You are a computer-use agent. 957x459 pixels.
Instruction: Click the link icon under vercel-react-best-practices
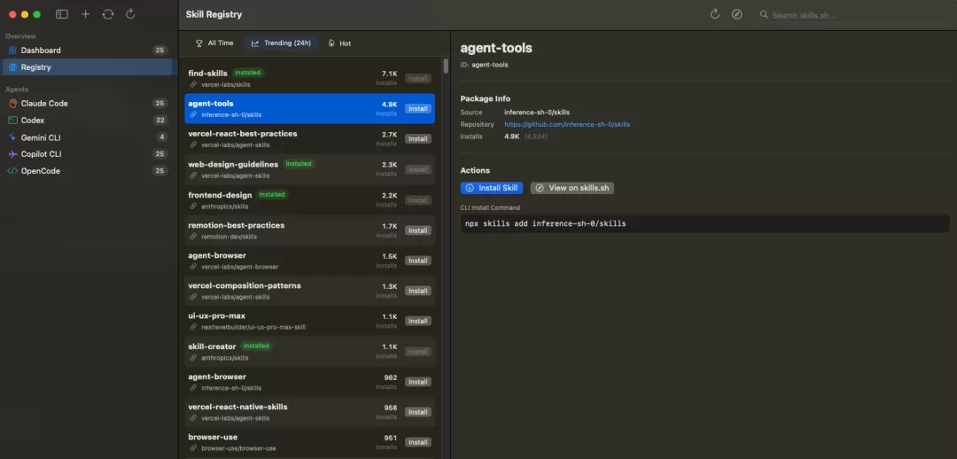(193, 144)
